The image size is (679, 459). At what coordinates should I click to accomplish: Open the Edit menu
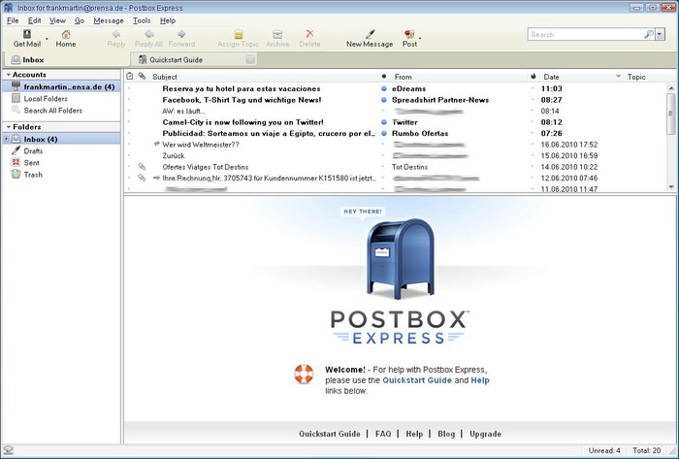34,20
